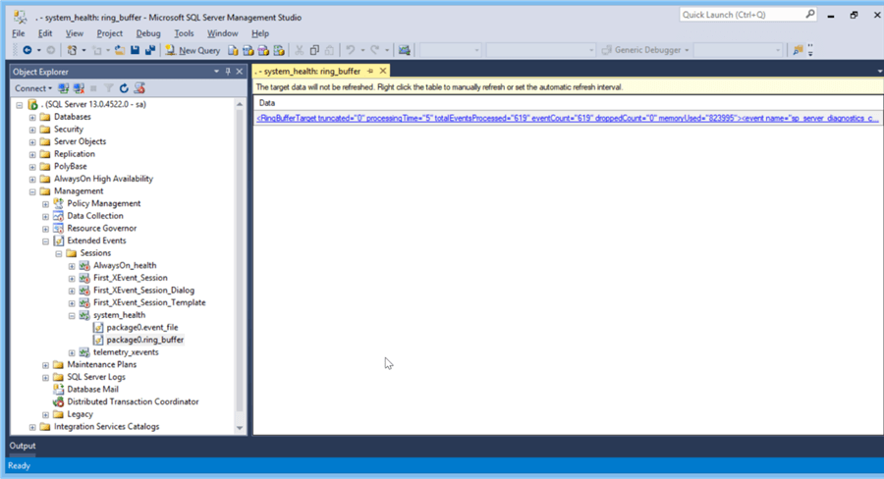
Task: Click the RingBufferTarget XML data link
Action: tap(567, 119)
